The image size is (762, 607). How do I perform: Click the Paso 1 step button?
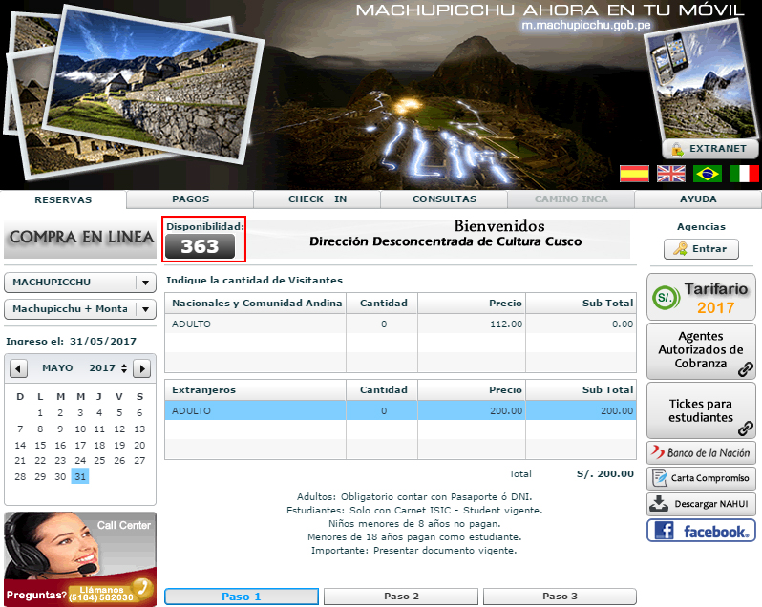242,597
